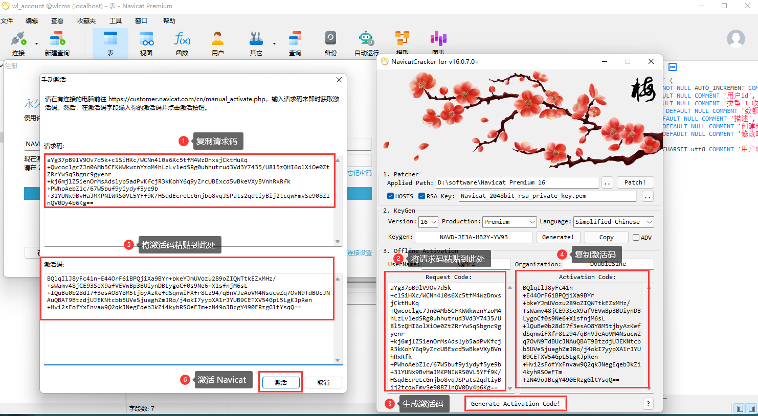Click the browse button beside Applied Path
The height and width of the screenshot is (416, 758).
[x=607, y=182]
